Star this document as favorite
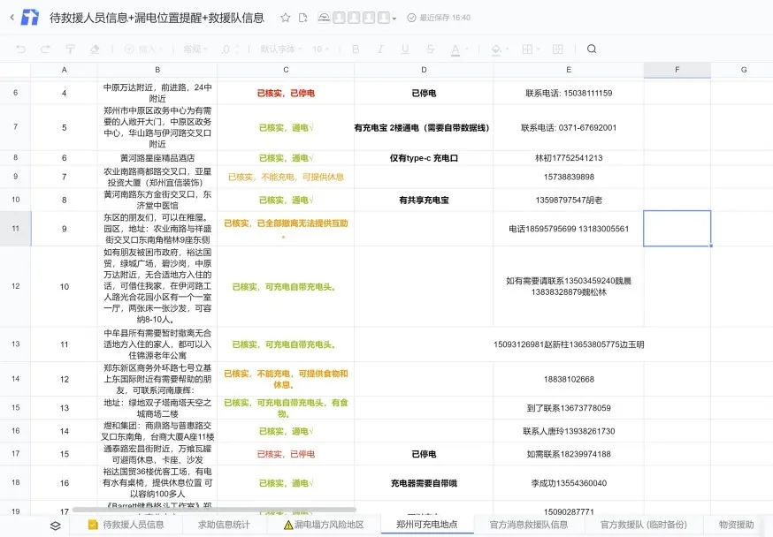 tap(285, 18)
